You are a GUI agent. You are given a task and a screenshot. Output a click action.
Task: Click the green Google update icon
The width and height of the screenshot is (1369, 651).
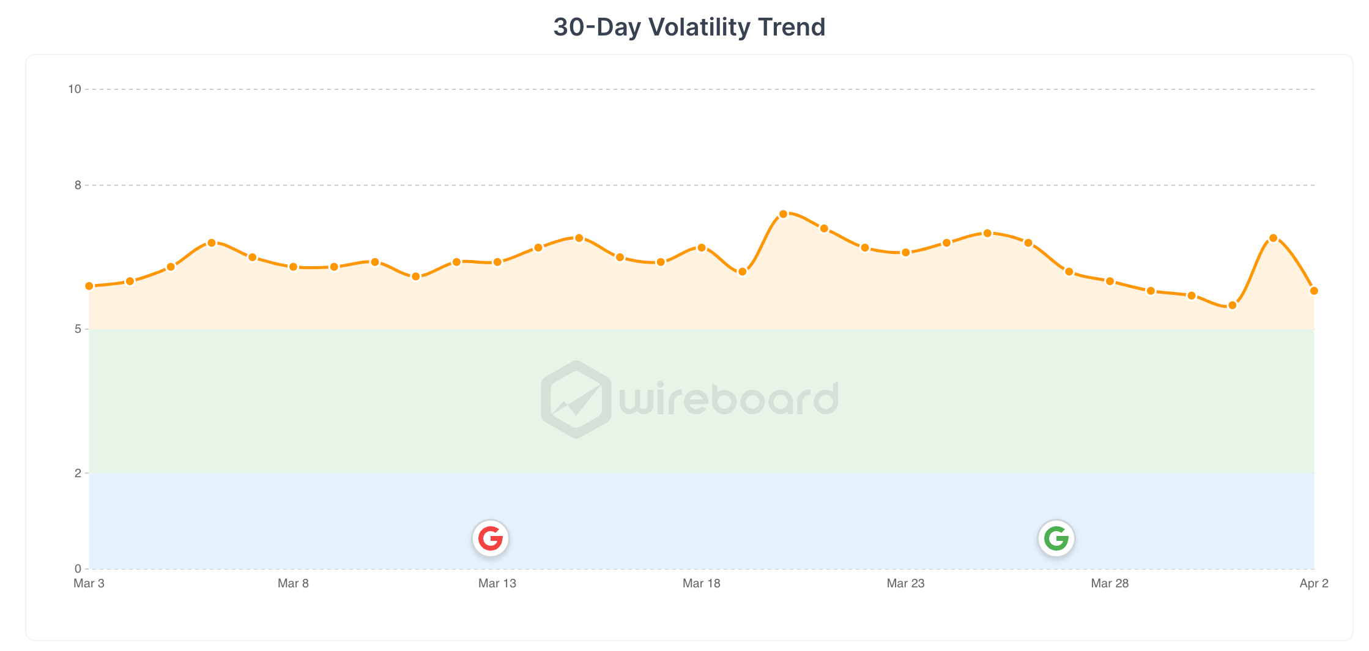pyautogui.click(x=1056, y=538)
